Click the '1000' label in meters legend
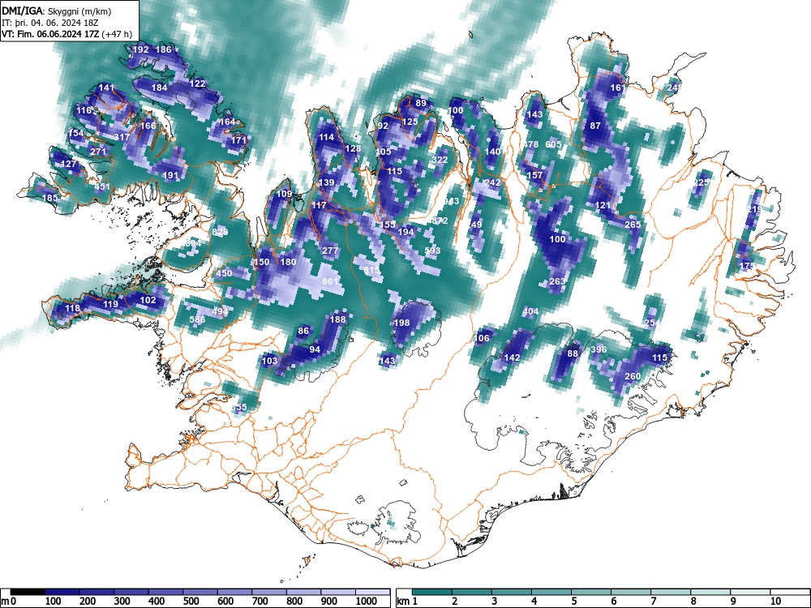 point(367,602)
